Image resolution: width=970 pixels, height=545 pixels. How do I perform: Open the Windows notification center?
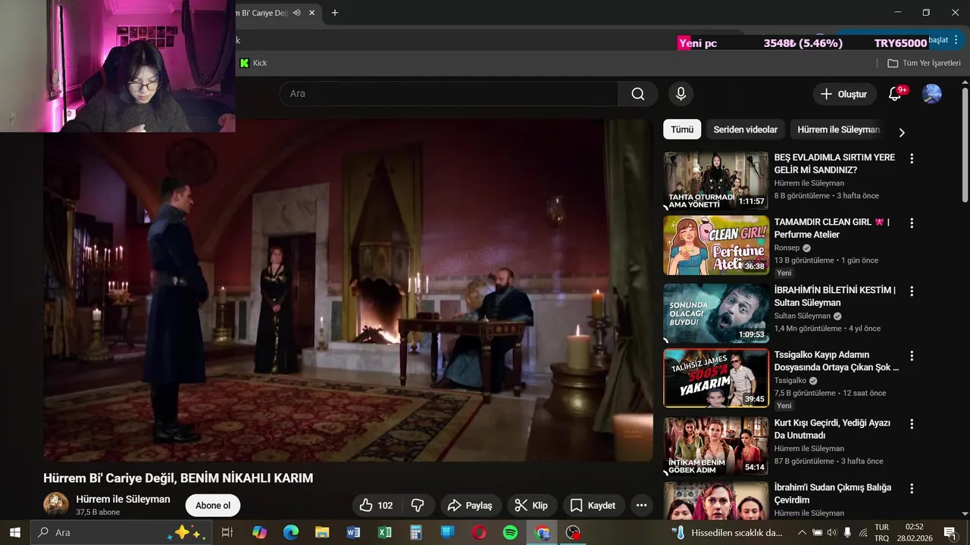pos(950,532)
